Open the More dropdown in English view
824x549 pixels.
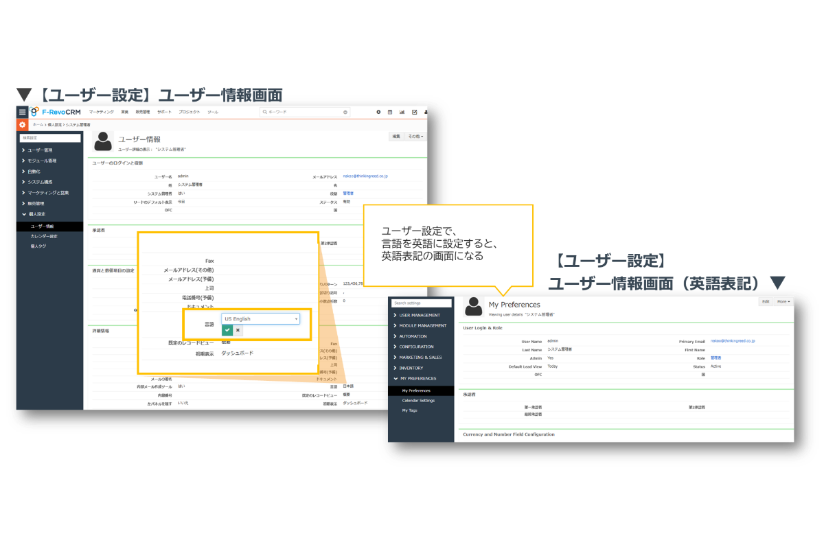(783, 301)
